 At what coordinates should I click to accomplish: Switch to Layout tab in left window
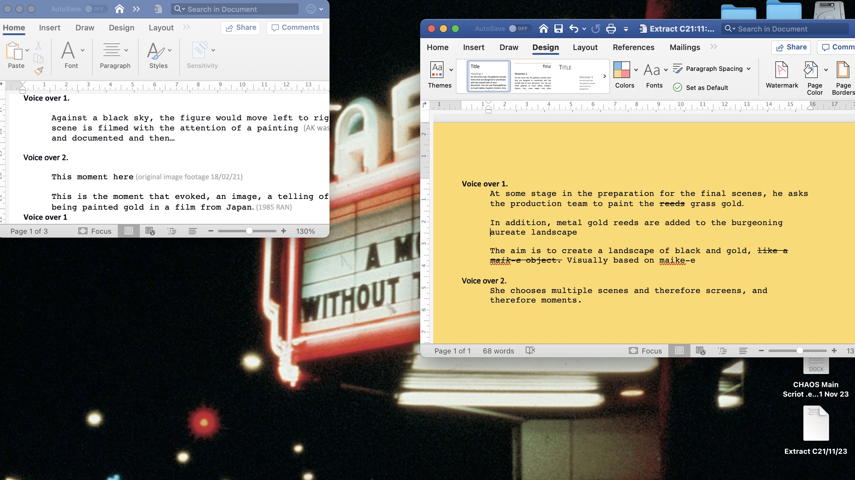click(x=161, y=27)
